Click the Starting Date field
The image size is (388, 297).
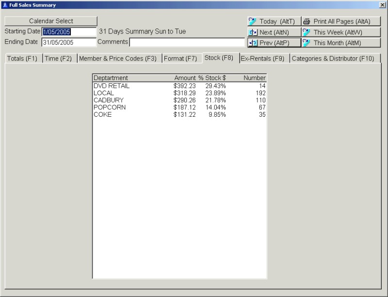click(69, 32)
